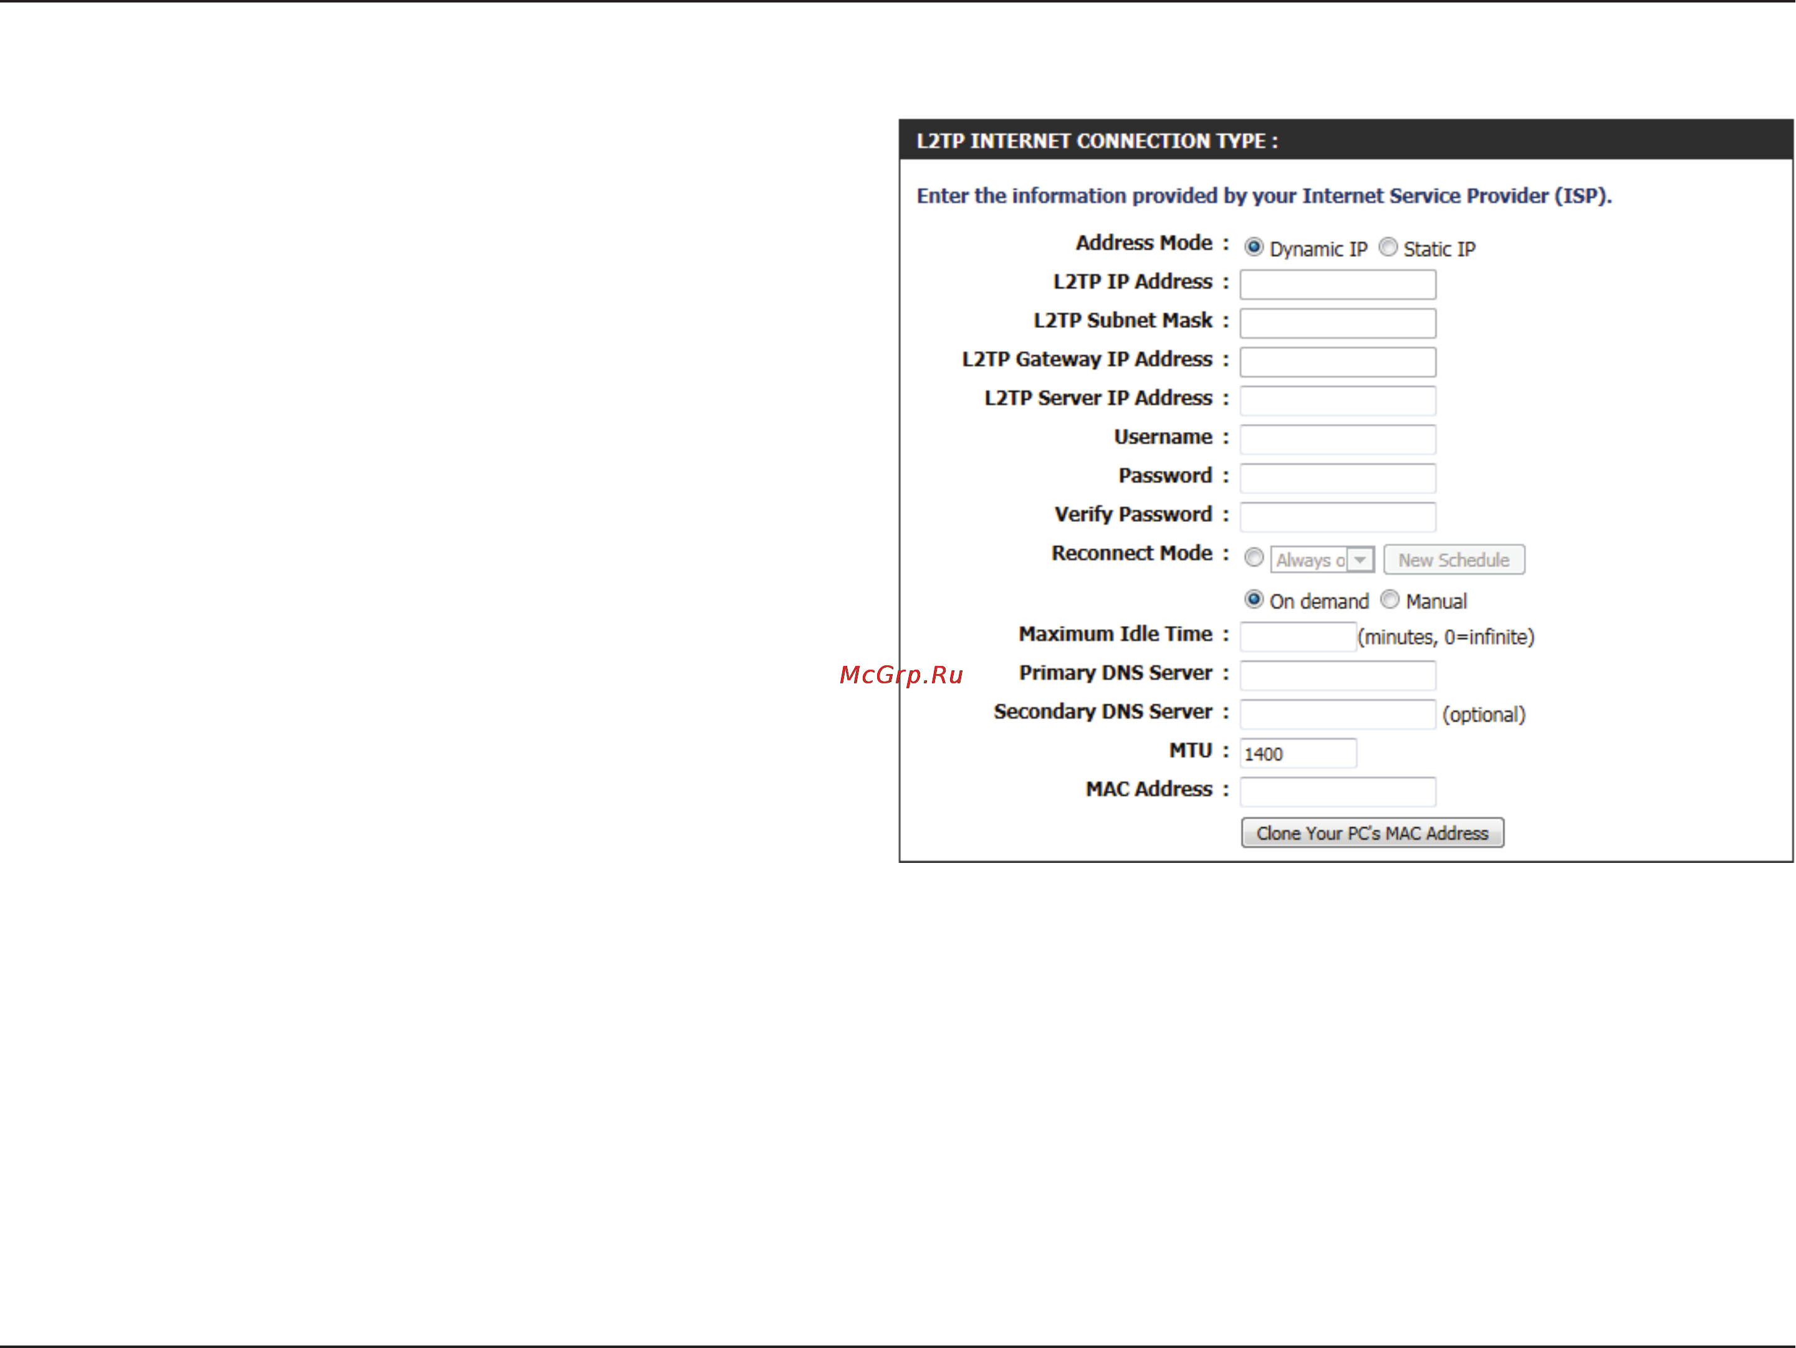Screen dimensions: 1796x1348
Task: Click the Username input box
Action: (x=1337, y=440)
